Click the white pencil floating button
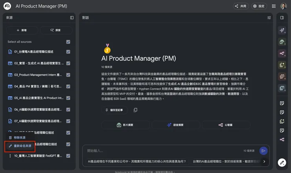291x173 pixels. click(282, 163)
